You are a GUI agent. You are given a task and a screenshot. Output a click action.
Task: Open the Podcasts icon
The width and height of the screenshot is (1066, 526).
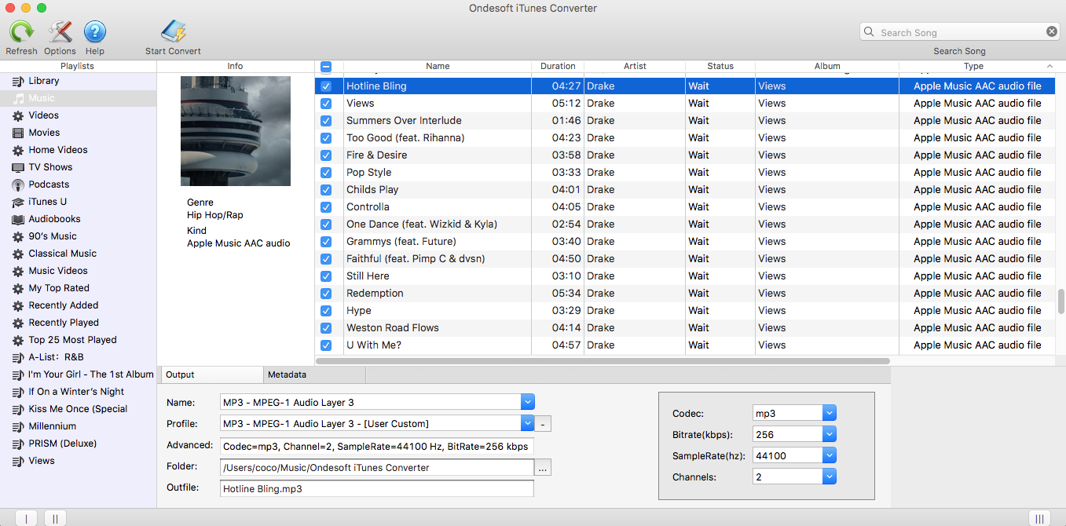[x=18, y=184]
